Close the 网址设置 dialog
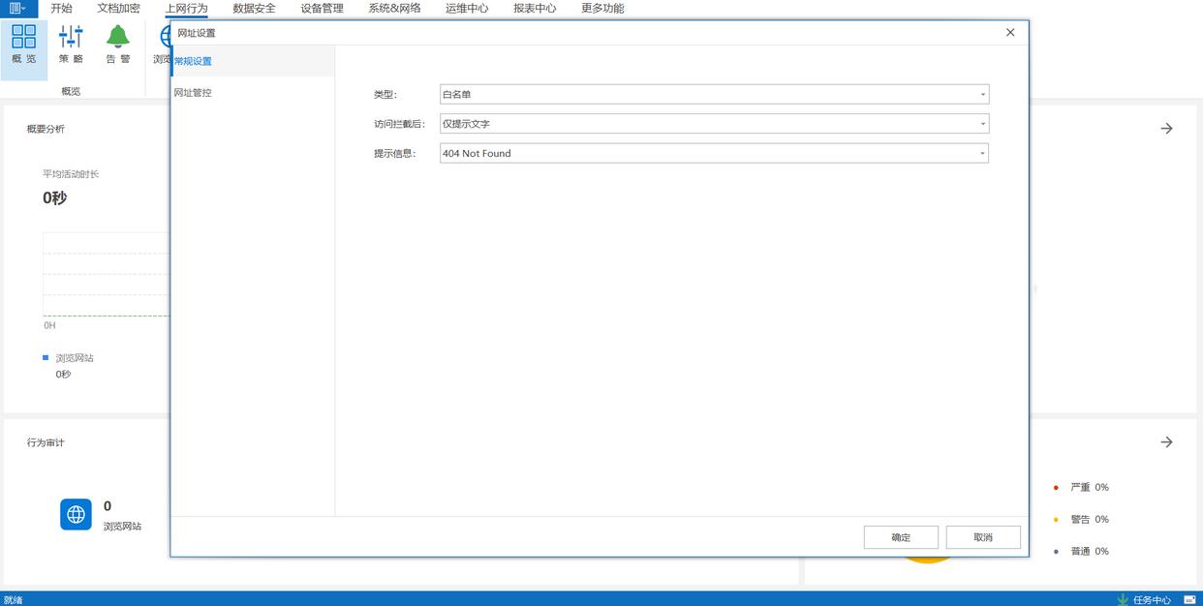Image resolution: width=1203 pixels, height=606 pixels. (1010, 33)
